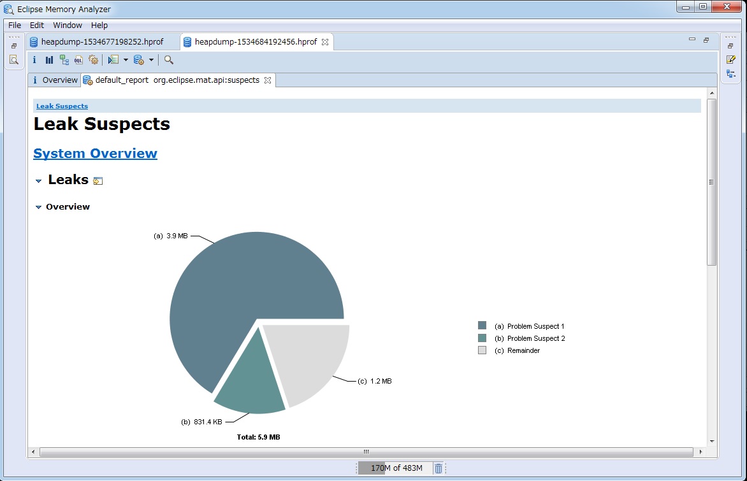Open the Thread Overview gear icon
This screenshot has height=481, width=747.
point(94,60)
